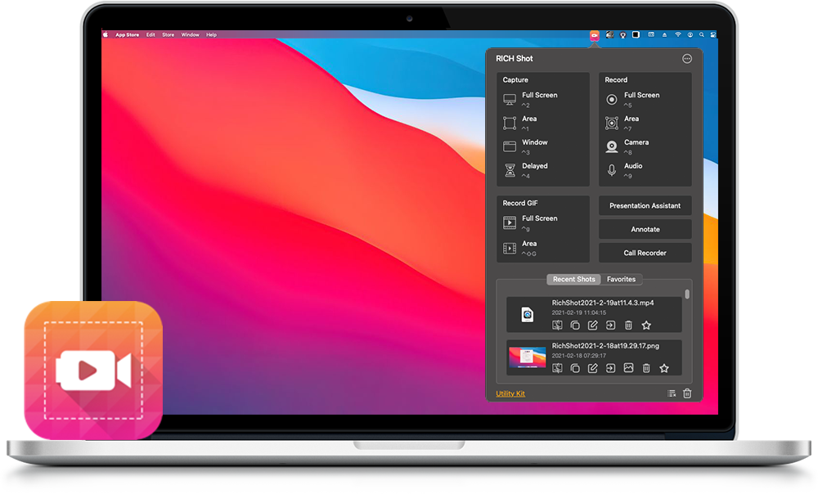818x494 pixels.
Task: Open the Window menu
Action: 190,34
